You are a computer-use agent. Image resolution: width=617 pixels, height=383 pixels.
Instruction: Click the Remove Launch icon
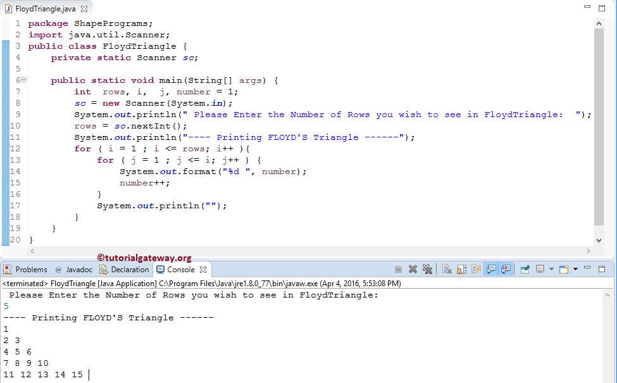(412, 269)
